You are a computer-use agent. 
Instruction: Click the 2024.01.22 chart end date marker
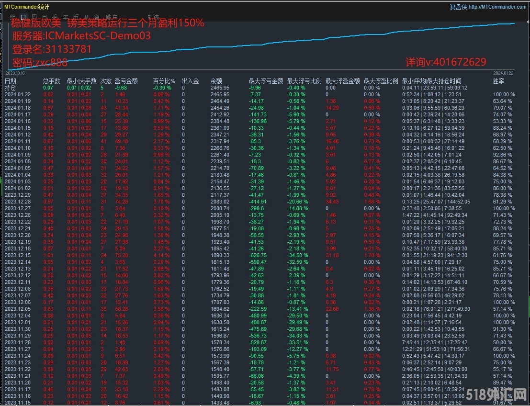(x=503, y=73)
